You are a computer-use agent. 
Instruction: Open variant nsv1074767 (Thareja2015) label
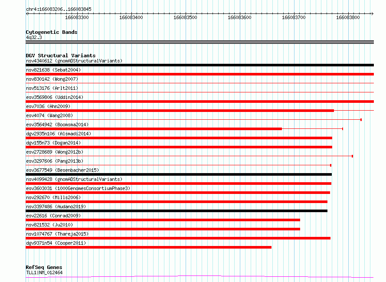[57, 234]
